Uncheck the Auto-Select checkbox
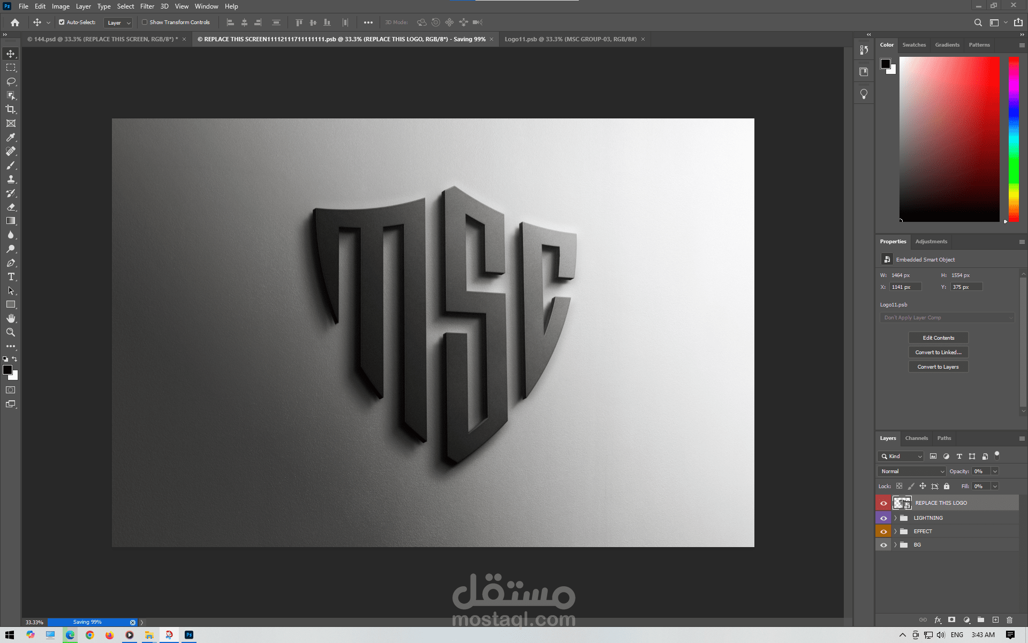 62,22
